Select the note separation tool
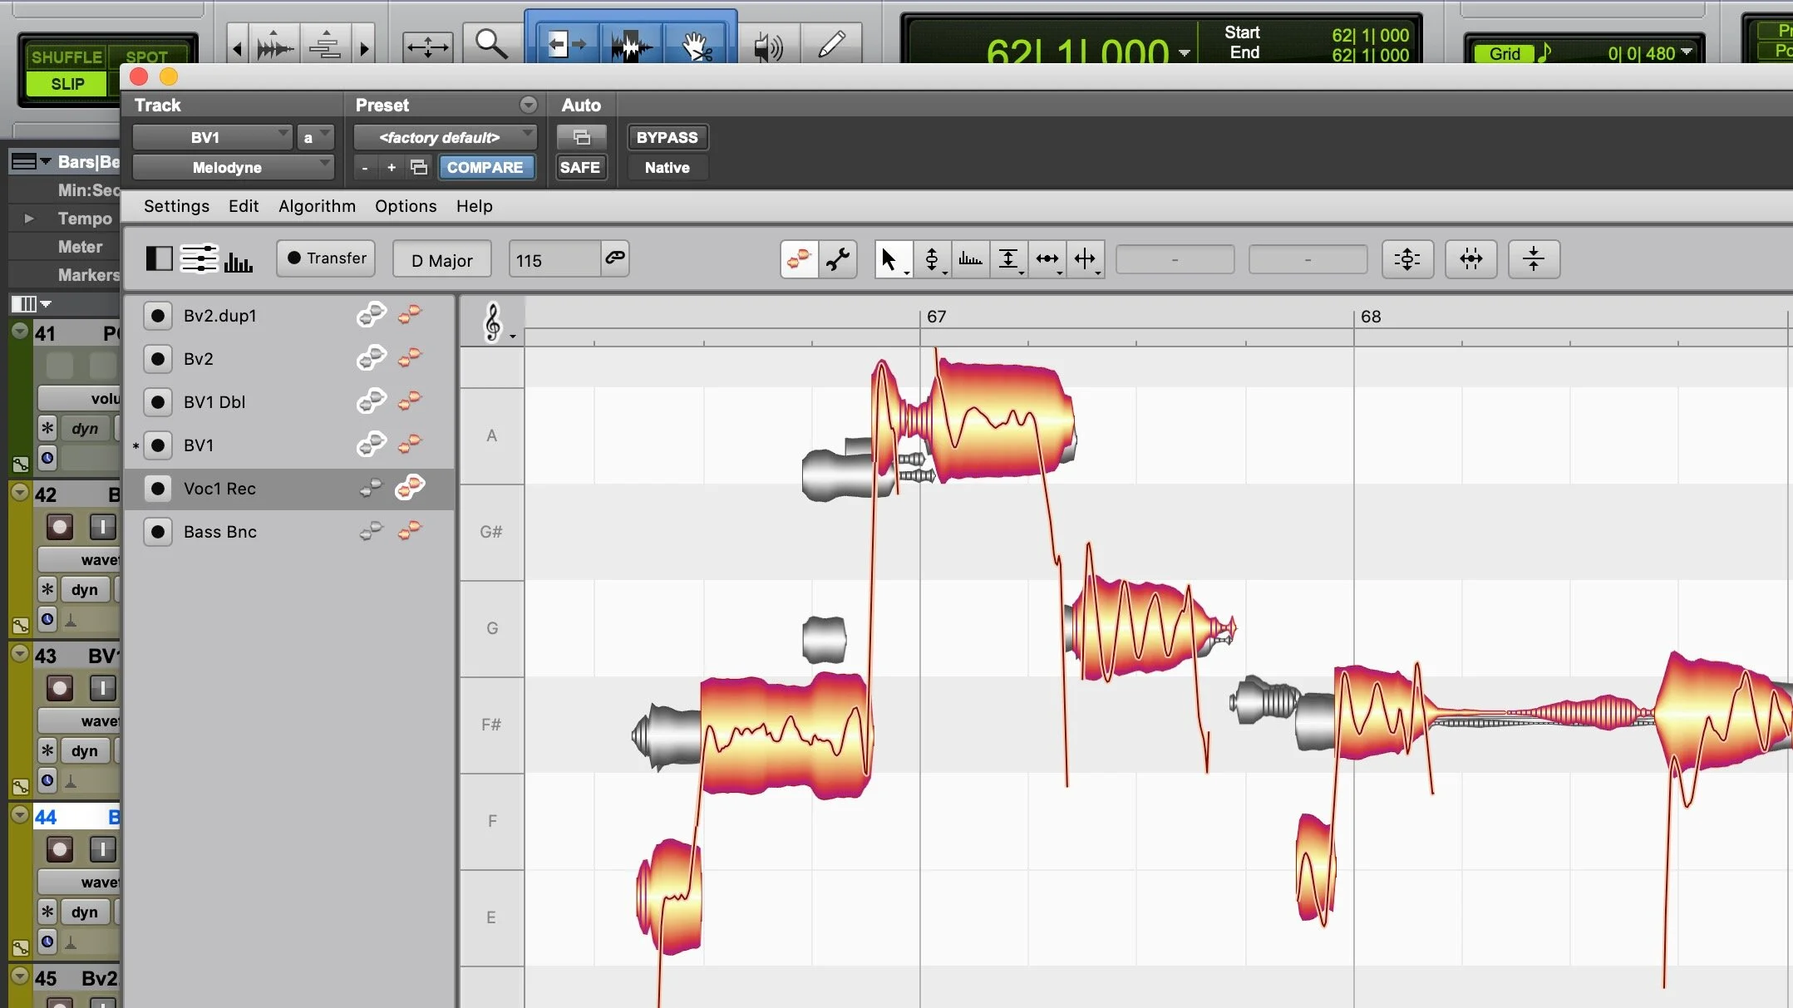This screenshot has height=1008, width=1793. (x=1086, y=259)
